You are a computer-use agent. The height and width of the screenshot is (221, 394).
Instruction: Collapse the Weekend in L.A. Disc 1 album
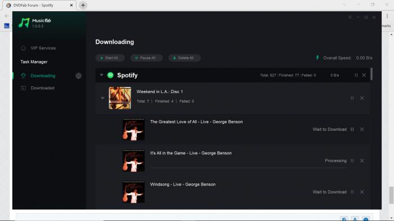pos(102,98)
